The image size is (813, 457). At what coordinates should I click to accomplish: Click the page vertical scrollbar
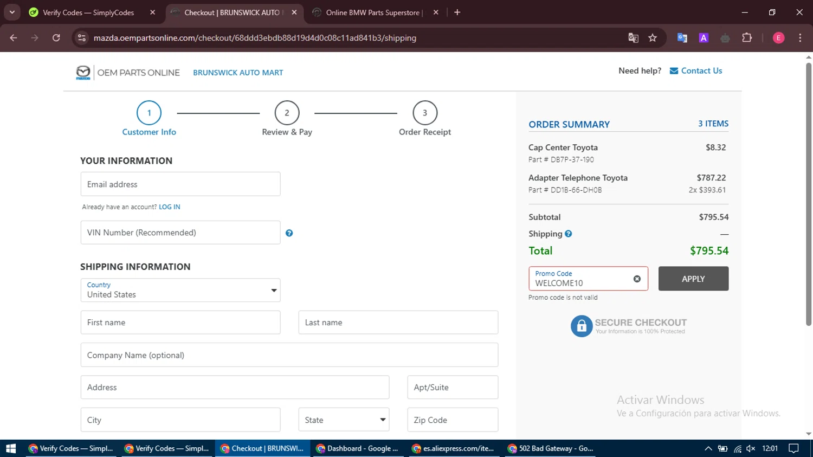click(809, 194)
